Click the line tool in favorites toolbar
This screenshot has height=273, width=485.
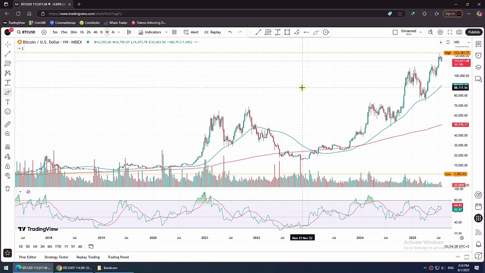click(x=258, y=32)
